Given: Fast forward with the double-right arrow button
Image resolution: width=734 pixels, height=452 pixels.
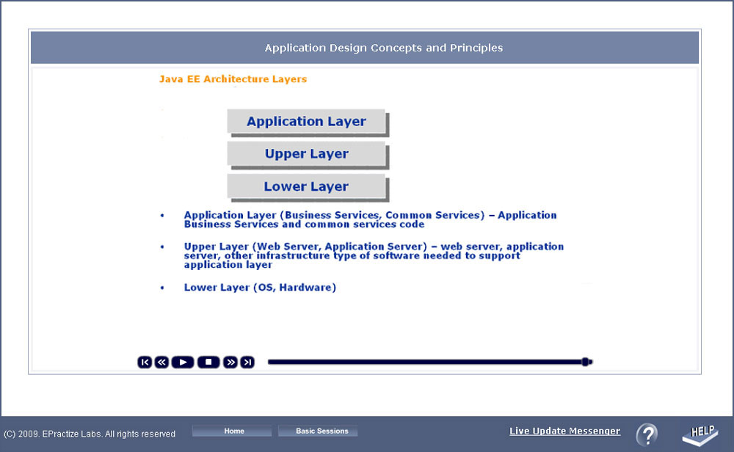Looking at the screenshot, I should click(230, 362).
